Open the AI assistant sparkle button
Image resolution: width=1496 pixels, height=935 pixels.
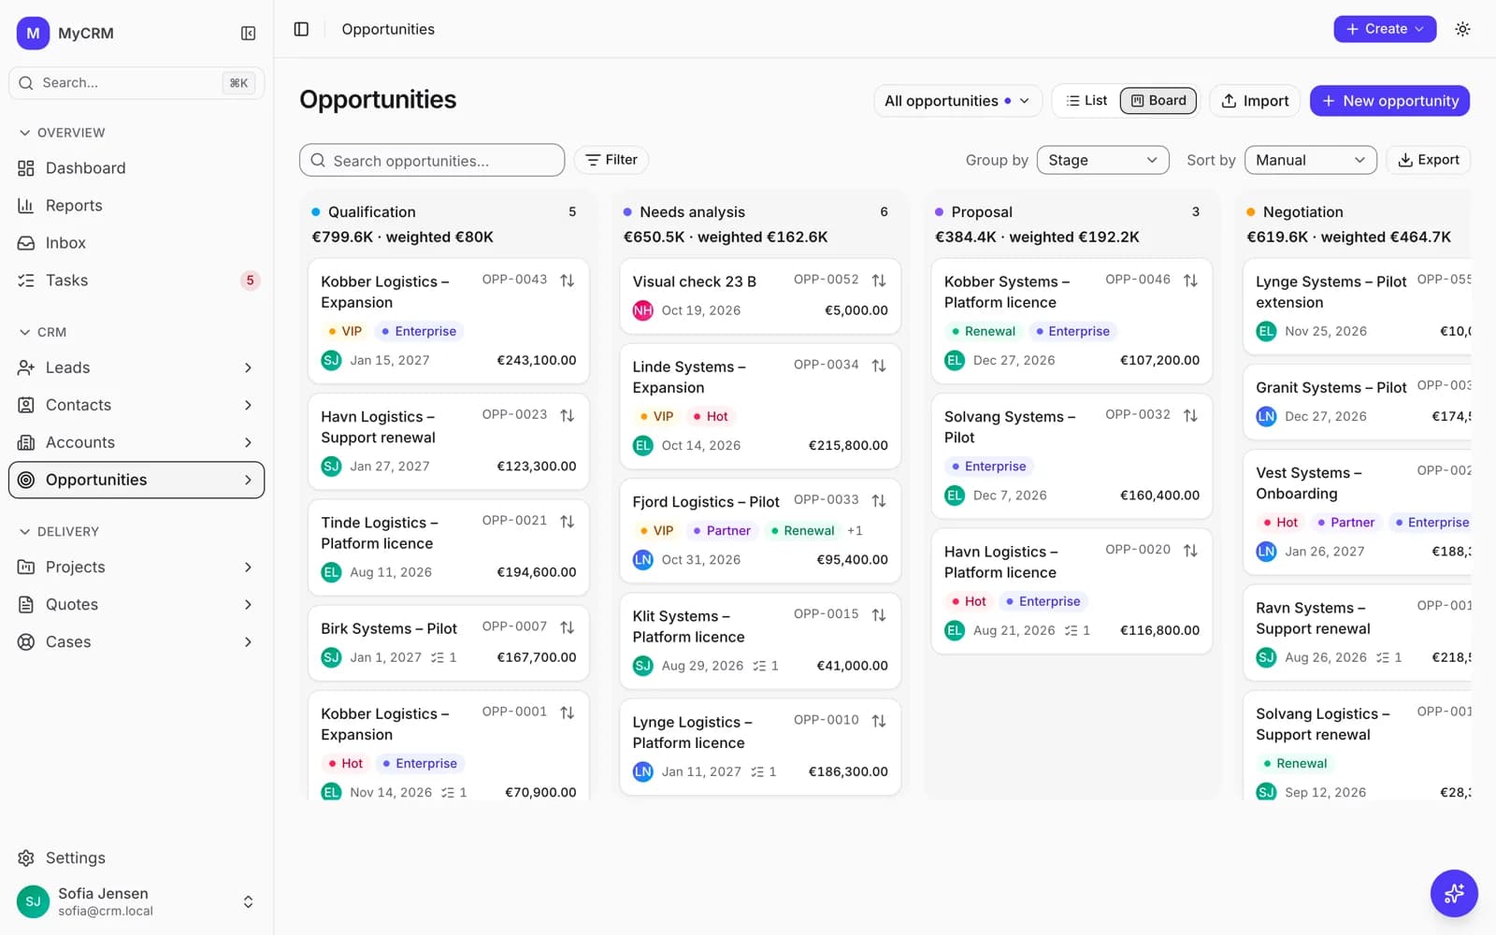tap(1454, 894)
